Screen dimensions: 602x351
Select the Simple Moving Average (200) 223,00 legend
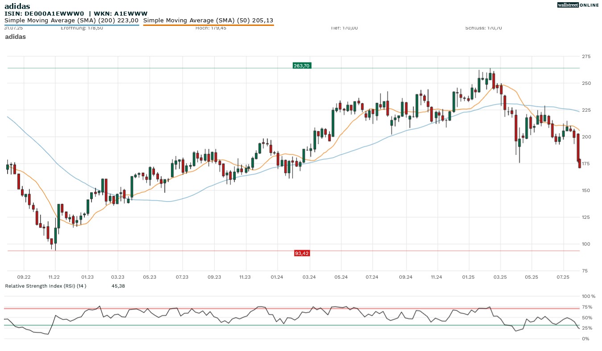pyautogui.click(x=71, y=20)
